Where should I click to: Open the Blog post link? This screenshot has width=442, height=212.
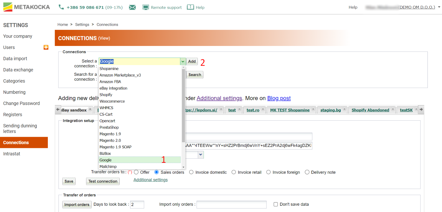[x=279, y=98]
